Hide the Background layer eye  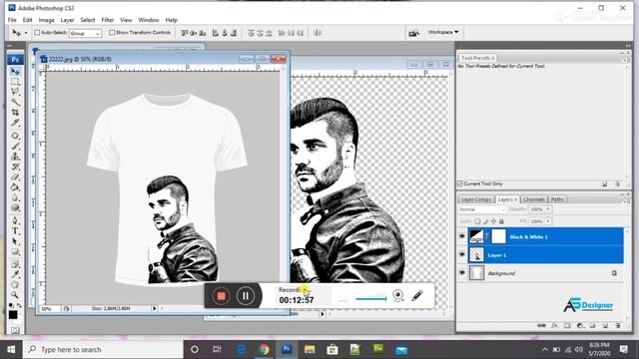(461, 273)
